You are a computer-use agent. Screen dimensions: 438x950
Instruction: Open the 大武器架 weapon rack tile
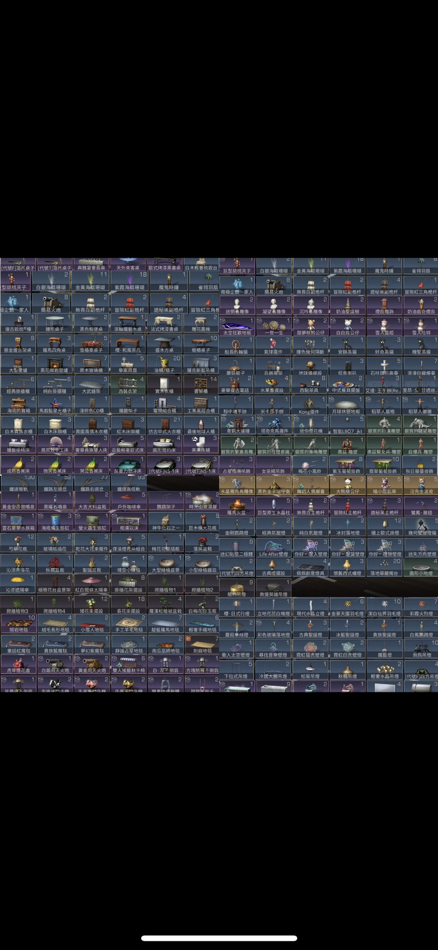91,386
